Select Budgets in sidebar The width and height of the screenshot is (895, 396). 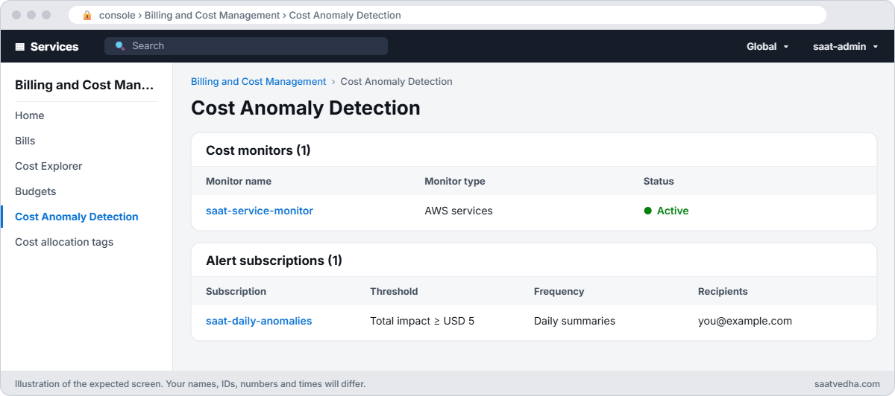tap(36, 191)
